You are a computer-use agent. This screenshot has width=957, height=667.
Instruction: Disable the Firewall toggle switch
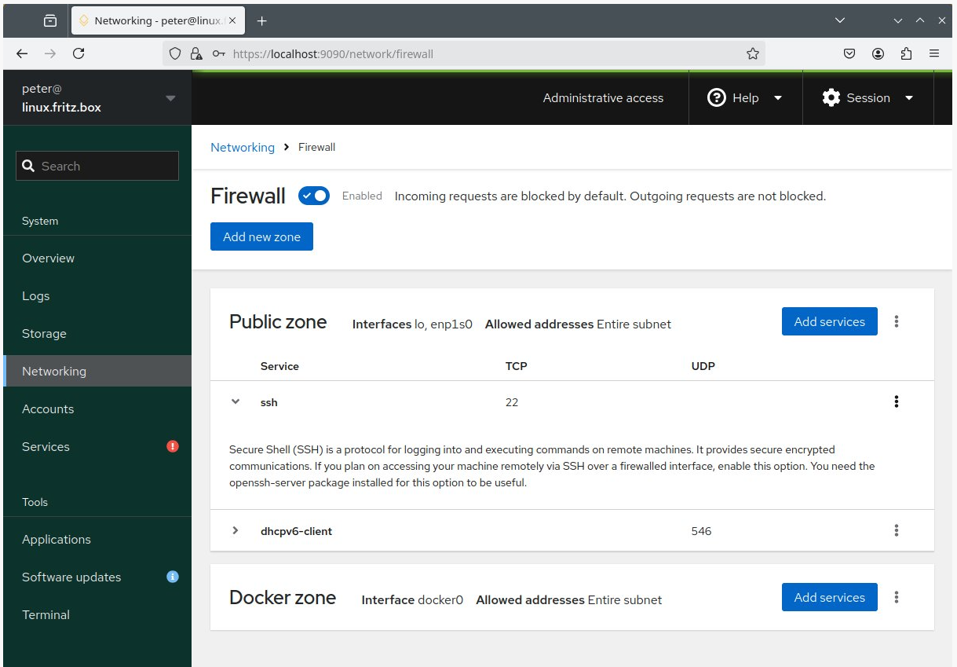314,196
